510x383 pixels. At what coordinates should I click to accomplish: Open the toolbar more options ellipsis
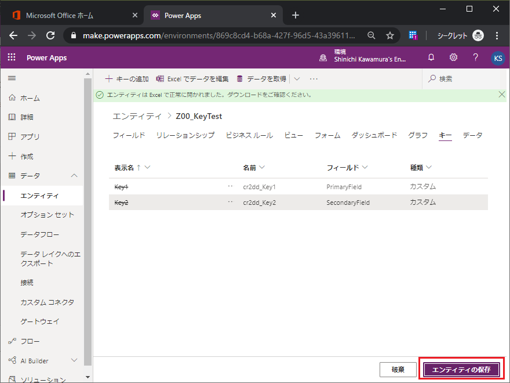pyautogui.click(x=314, y=79)
